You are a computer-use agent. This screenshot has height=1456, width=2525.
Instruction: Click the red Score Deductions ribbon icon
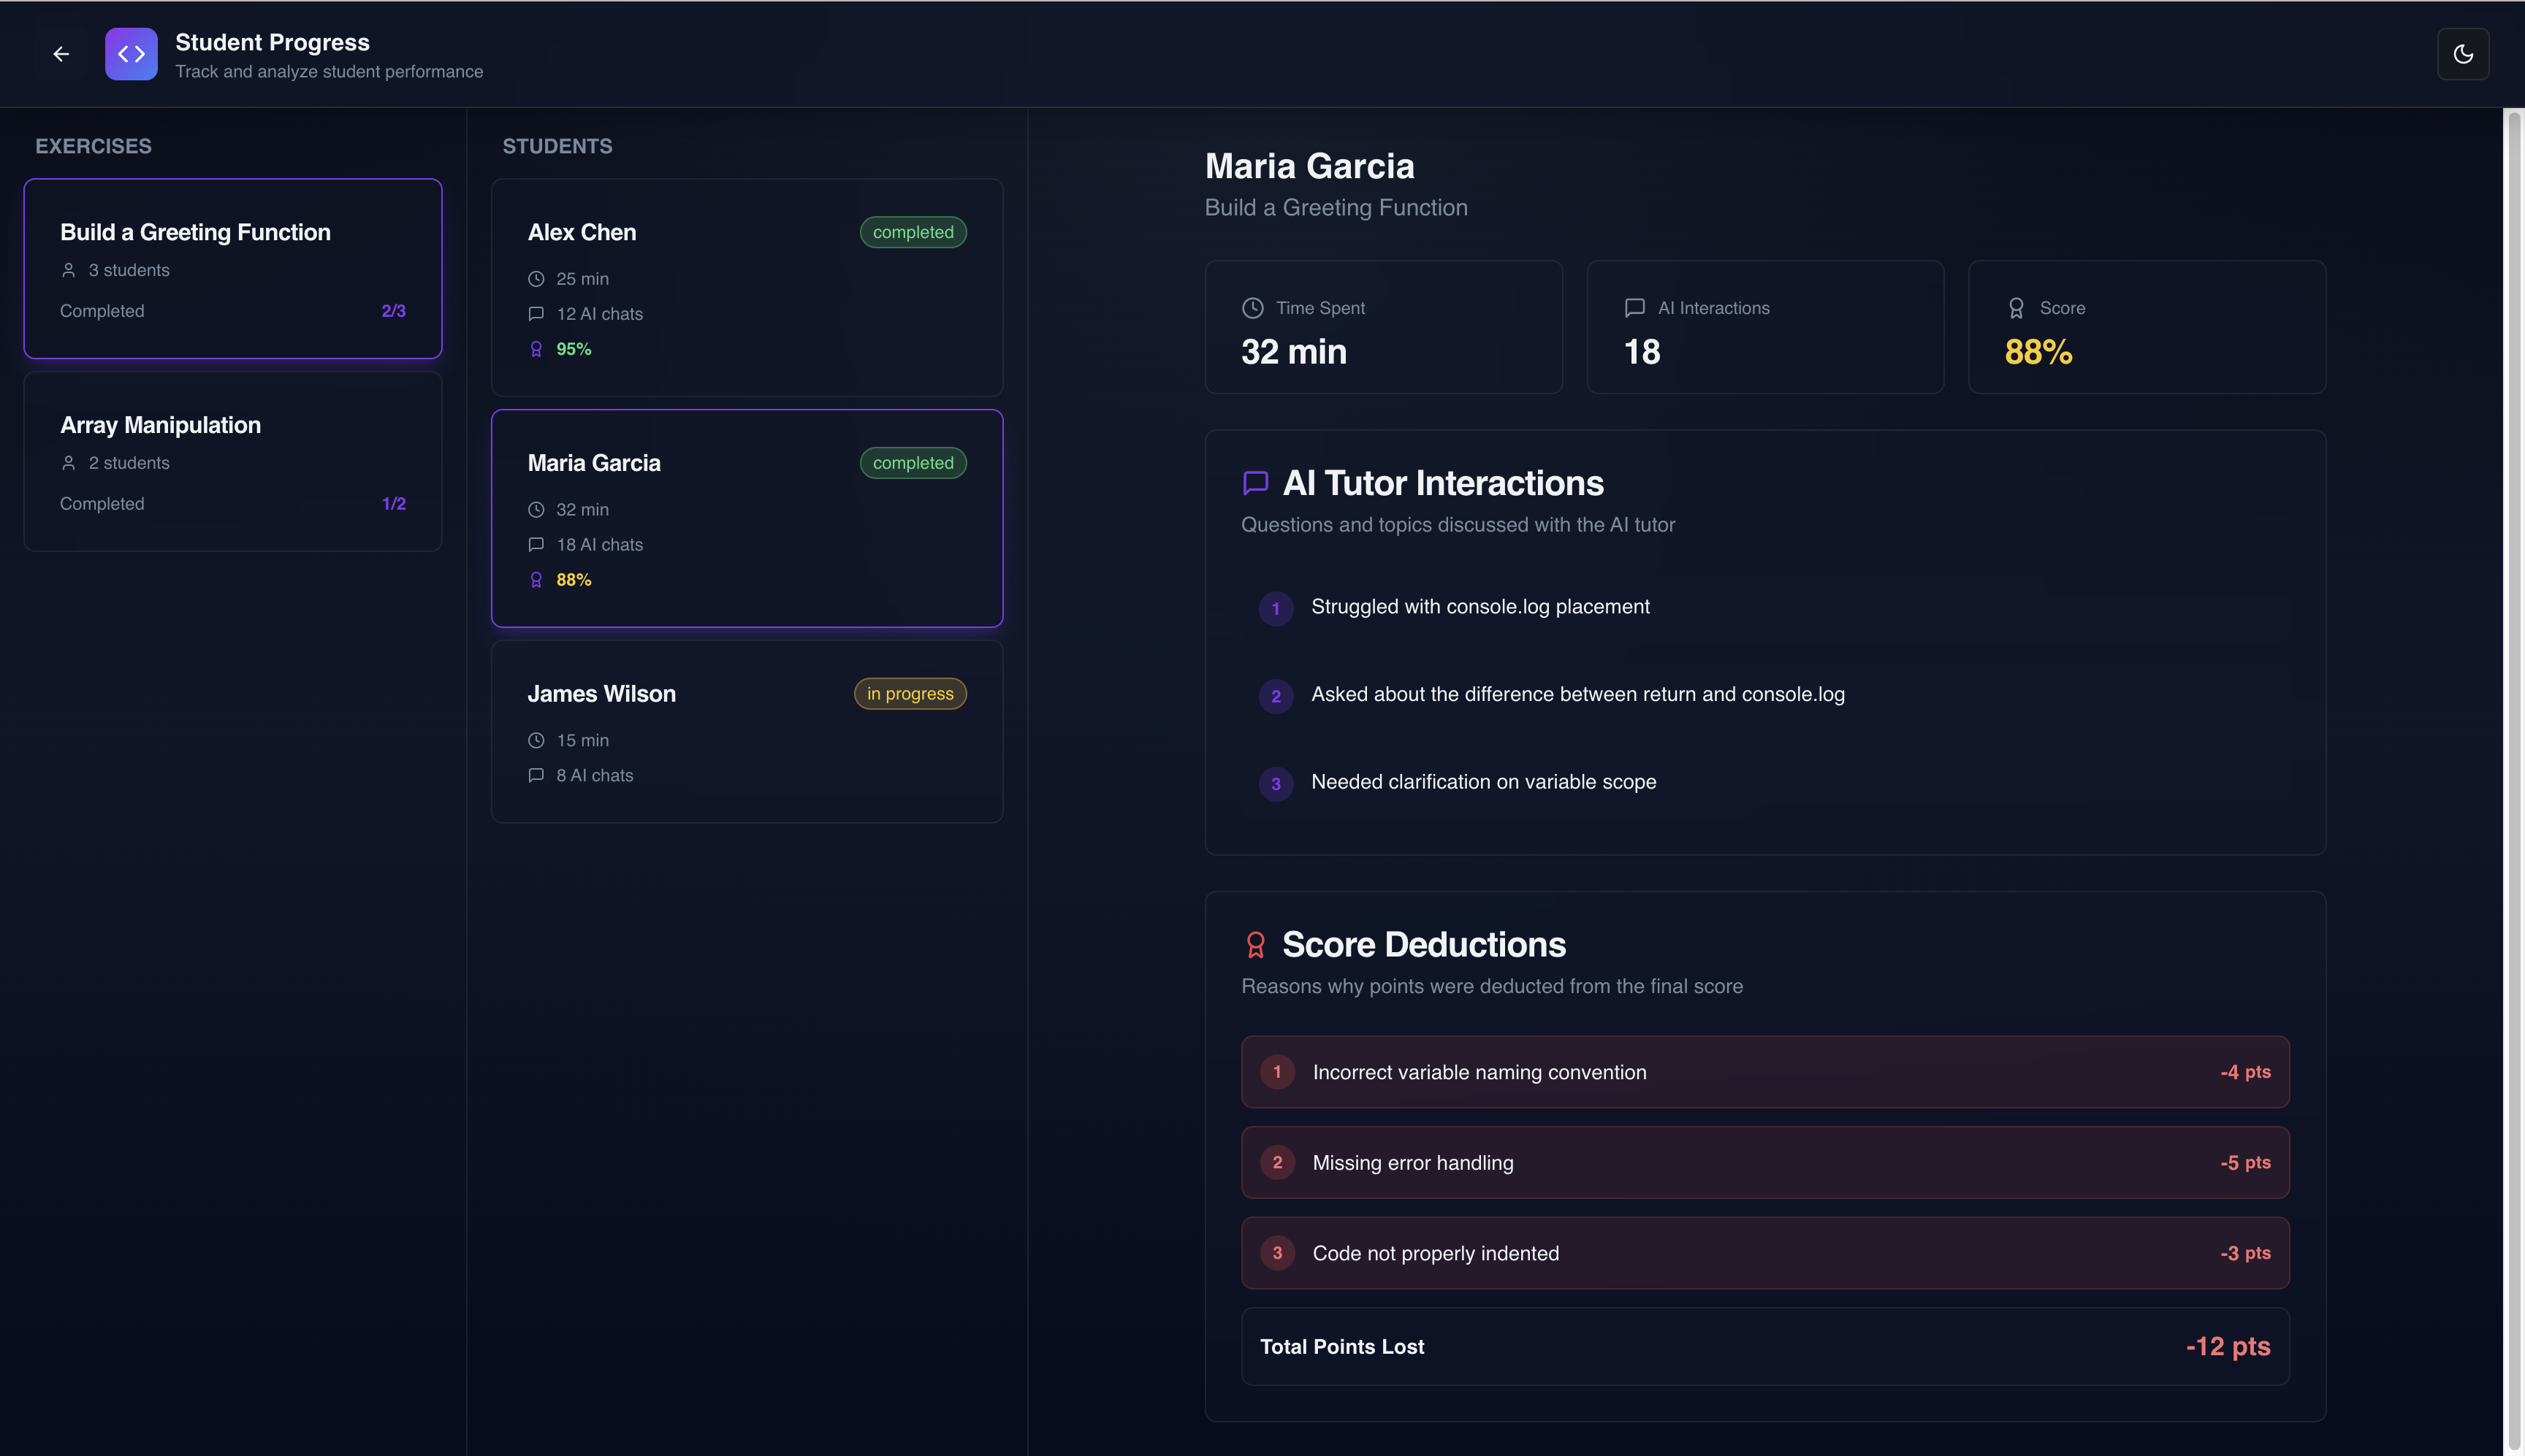1255,945
